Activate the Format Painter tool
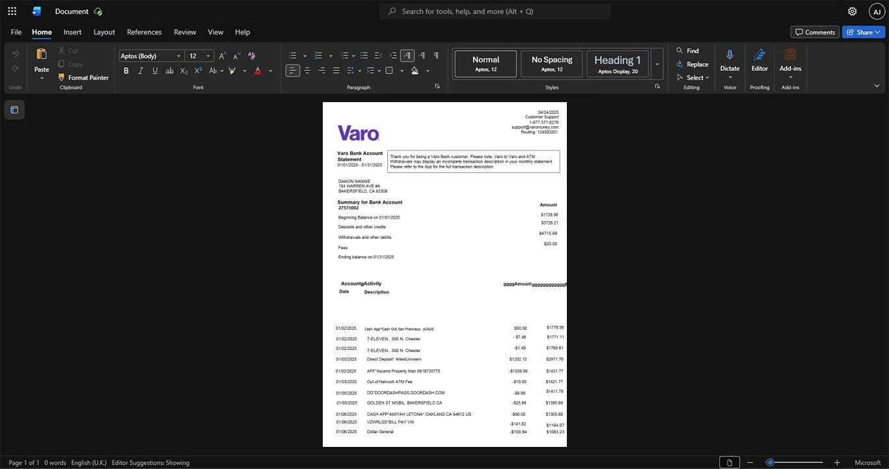 83,77
